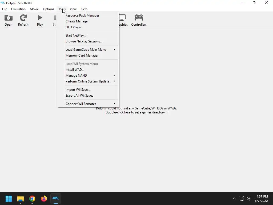
Task: Select Resource Pack Manager
Action: [x=88, y=15]
